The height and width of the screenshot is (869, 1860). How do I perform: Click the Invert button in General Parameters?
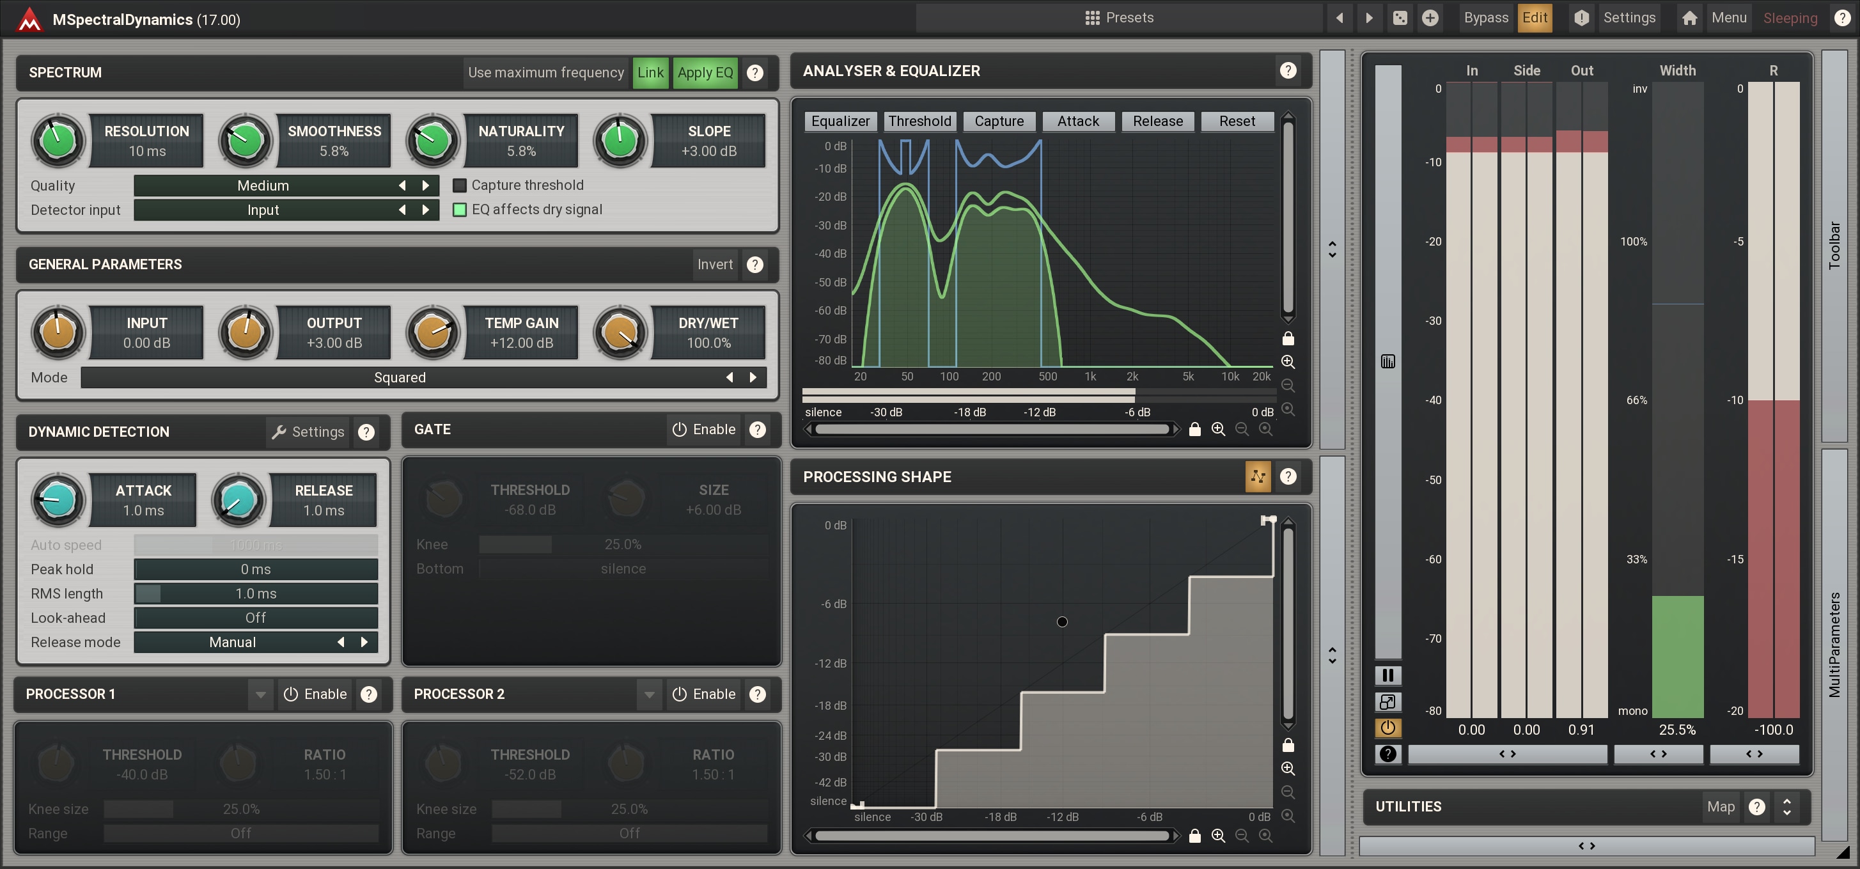coord(714,264)
